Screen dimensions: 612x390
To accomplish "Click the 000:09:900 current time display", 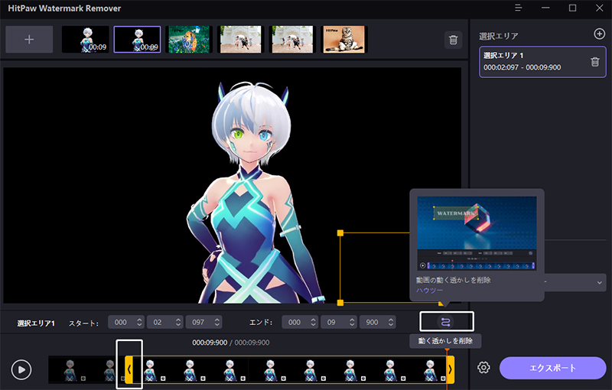I will pyautogui.click(x=210, y=343).
